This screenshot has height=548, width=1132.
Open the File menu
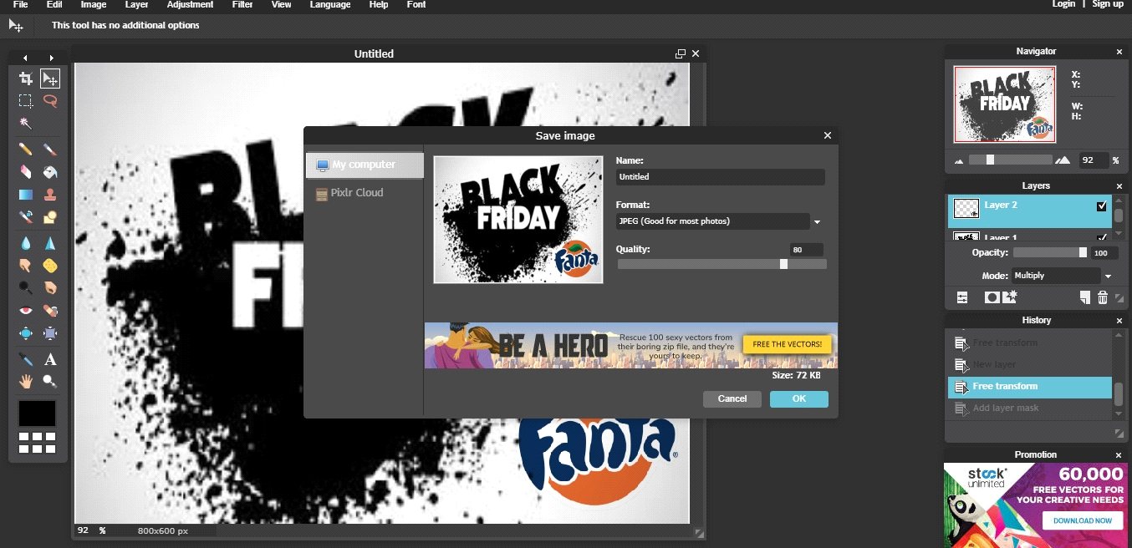click(x=21, y=4)
